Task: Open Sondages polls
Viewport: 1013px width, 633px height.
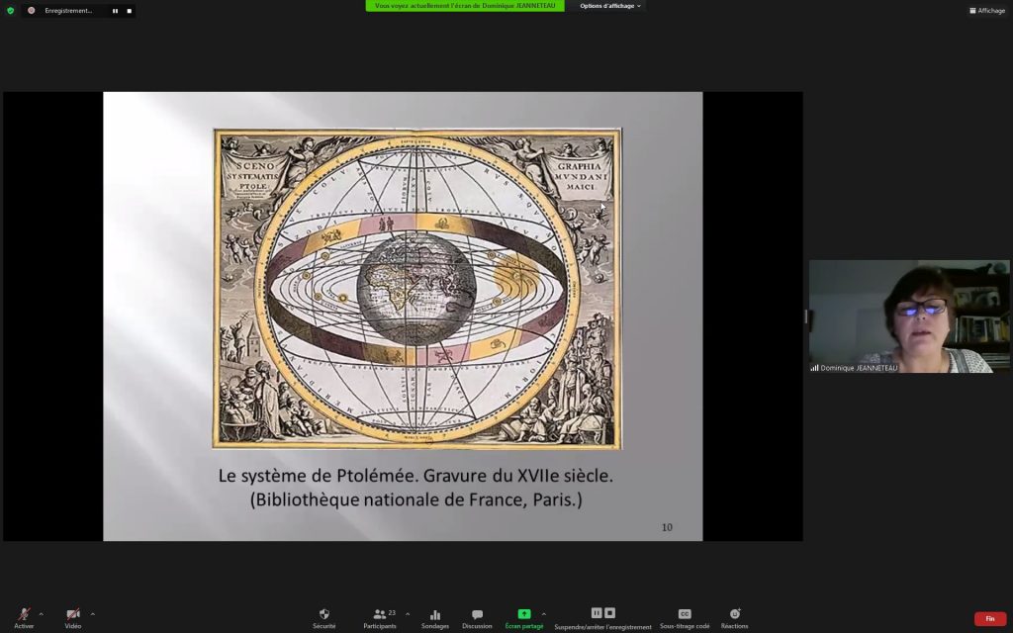Action: (x=435, y=618)
